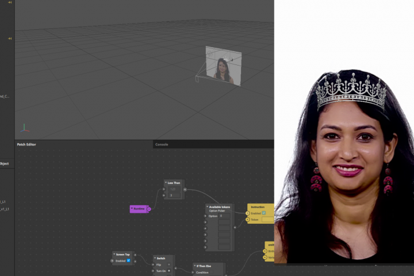Select the camera preview plane in 3D viewport
This screenshot has height=276, width=414.
tap(223, 66)
